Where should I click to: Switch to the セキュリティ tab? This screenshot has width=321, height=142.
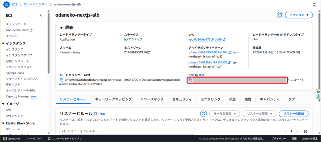tap(182, 99)
